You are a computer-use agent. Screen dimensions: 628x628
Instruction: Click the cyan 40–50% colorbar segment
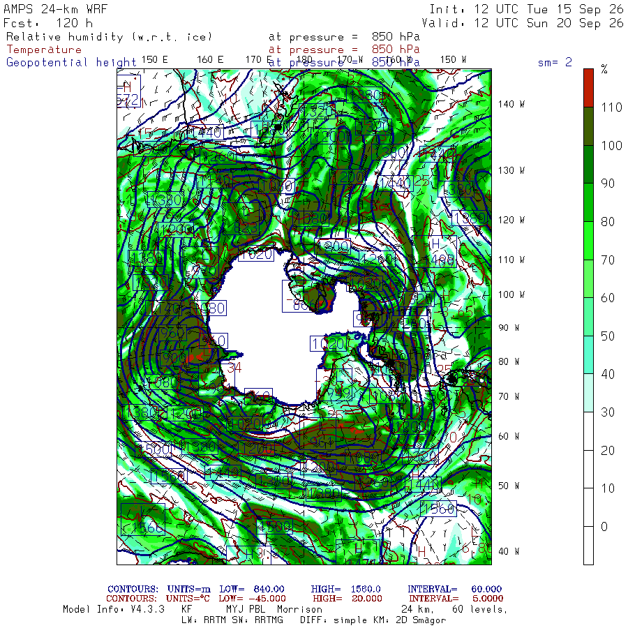pyautogui.click(x=588, y=355)
